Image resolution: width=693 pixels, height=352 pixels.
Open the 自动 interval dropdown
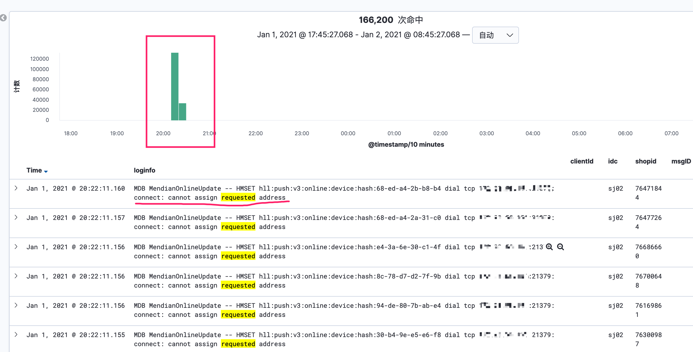pos(495,35)
